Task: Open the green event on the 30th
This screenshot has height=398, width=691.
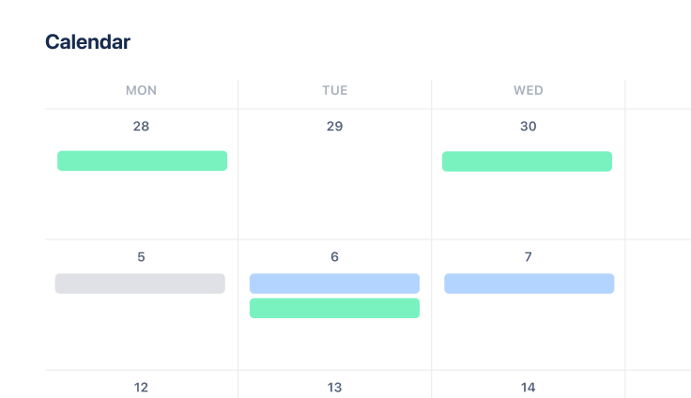Action: click(527, 161)
